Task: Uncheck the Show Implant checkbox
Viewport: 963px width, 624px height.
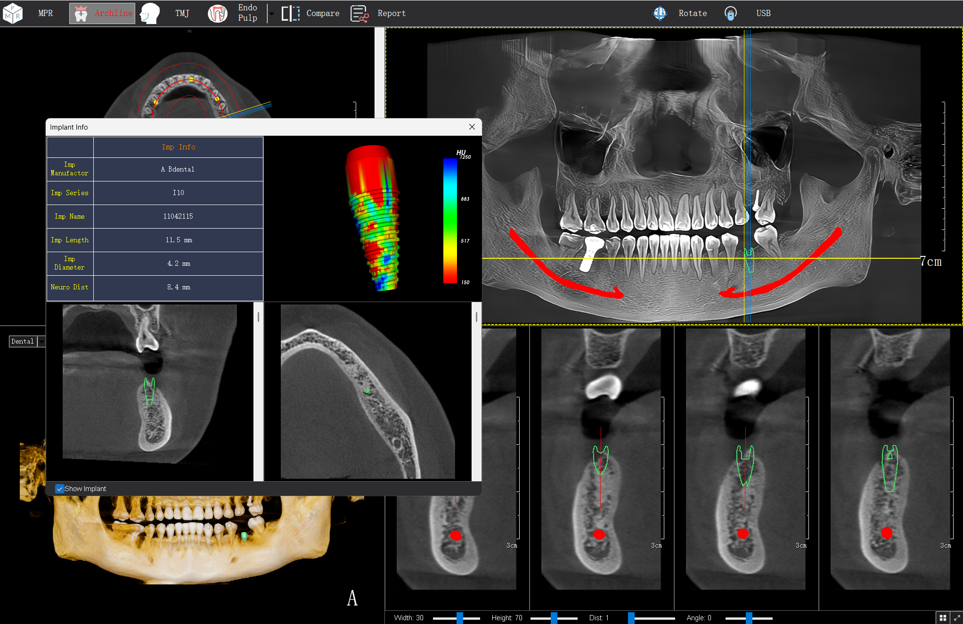Action: pos(59,489)
